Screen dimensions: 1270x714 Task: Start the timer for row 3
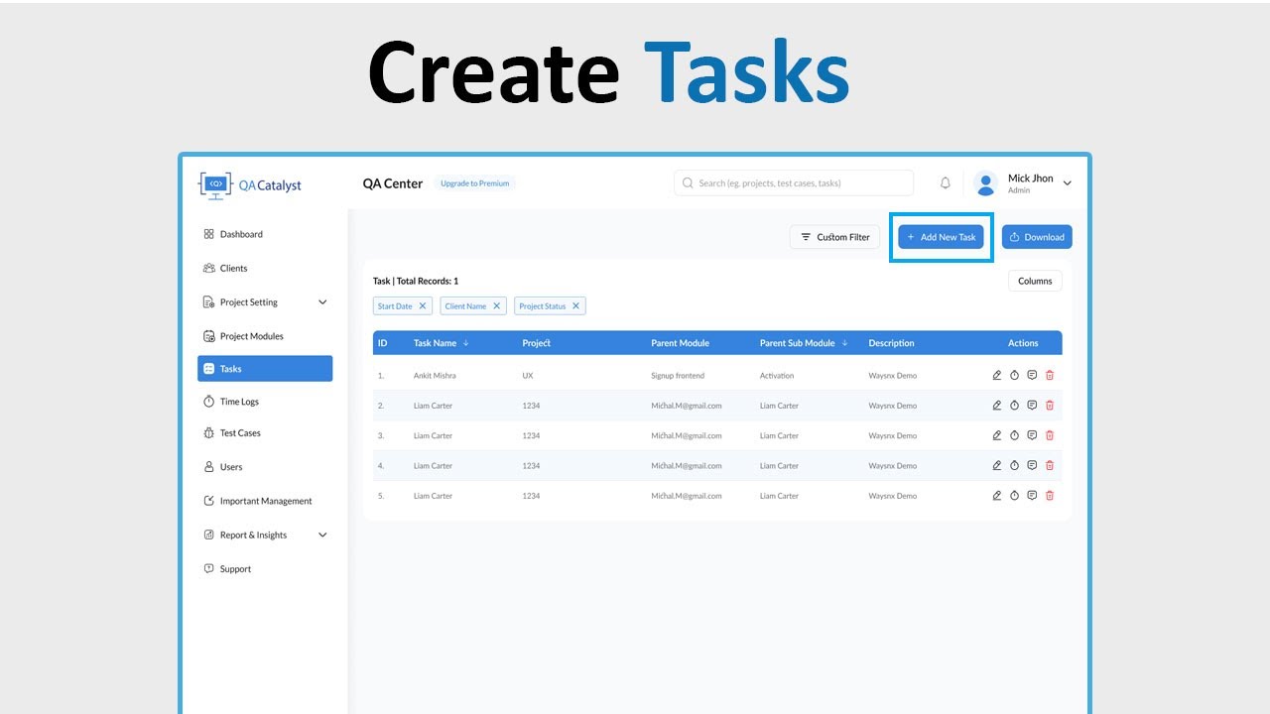coord(1015,435)
